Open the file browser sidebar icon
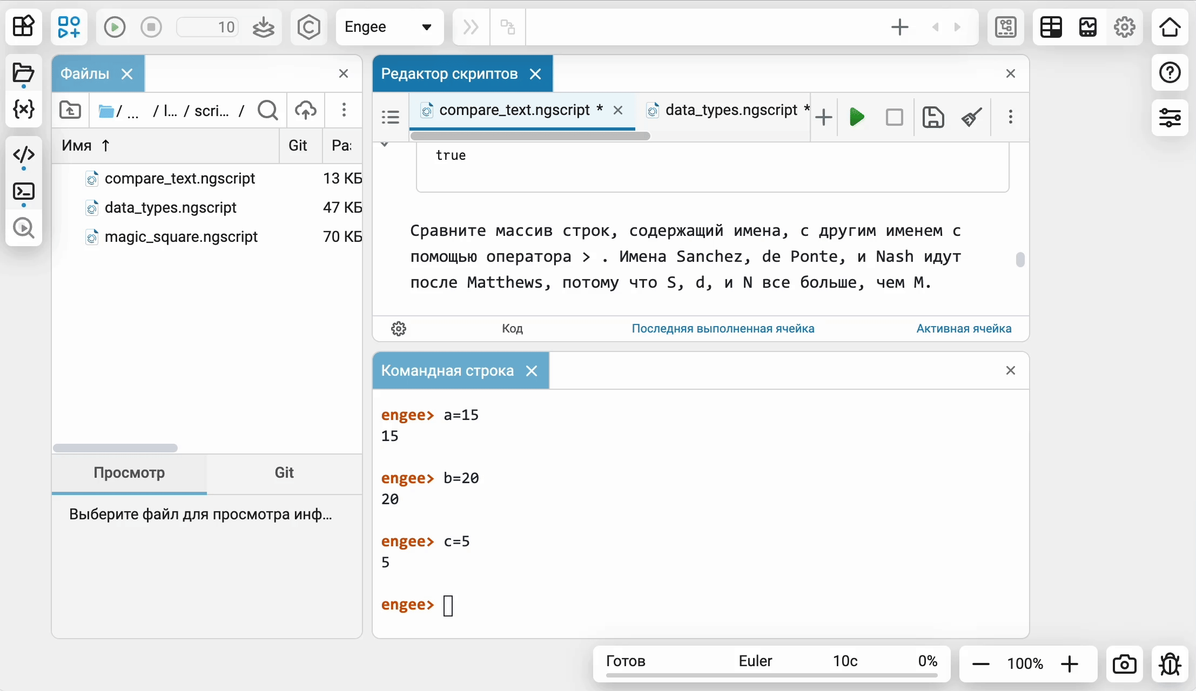 [24, 72]
